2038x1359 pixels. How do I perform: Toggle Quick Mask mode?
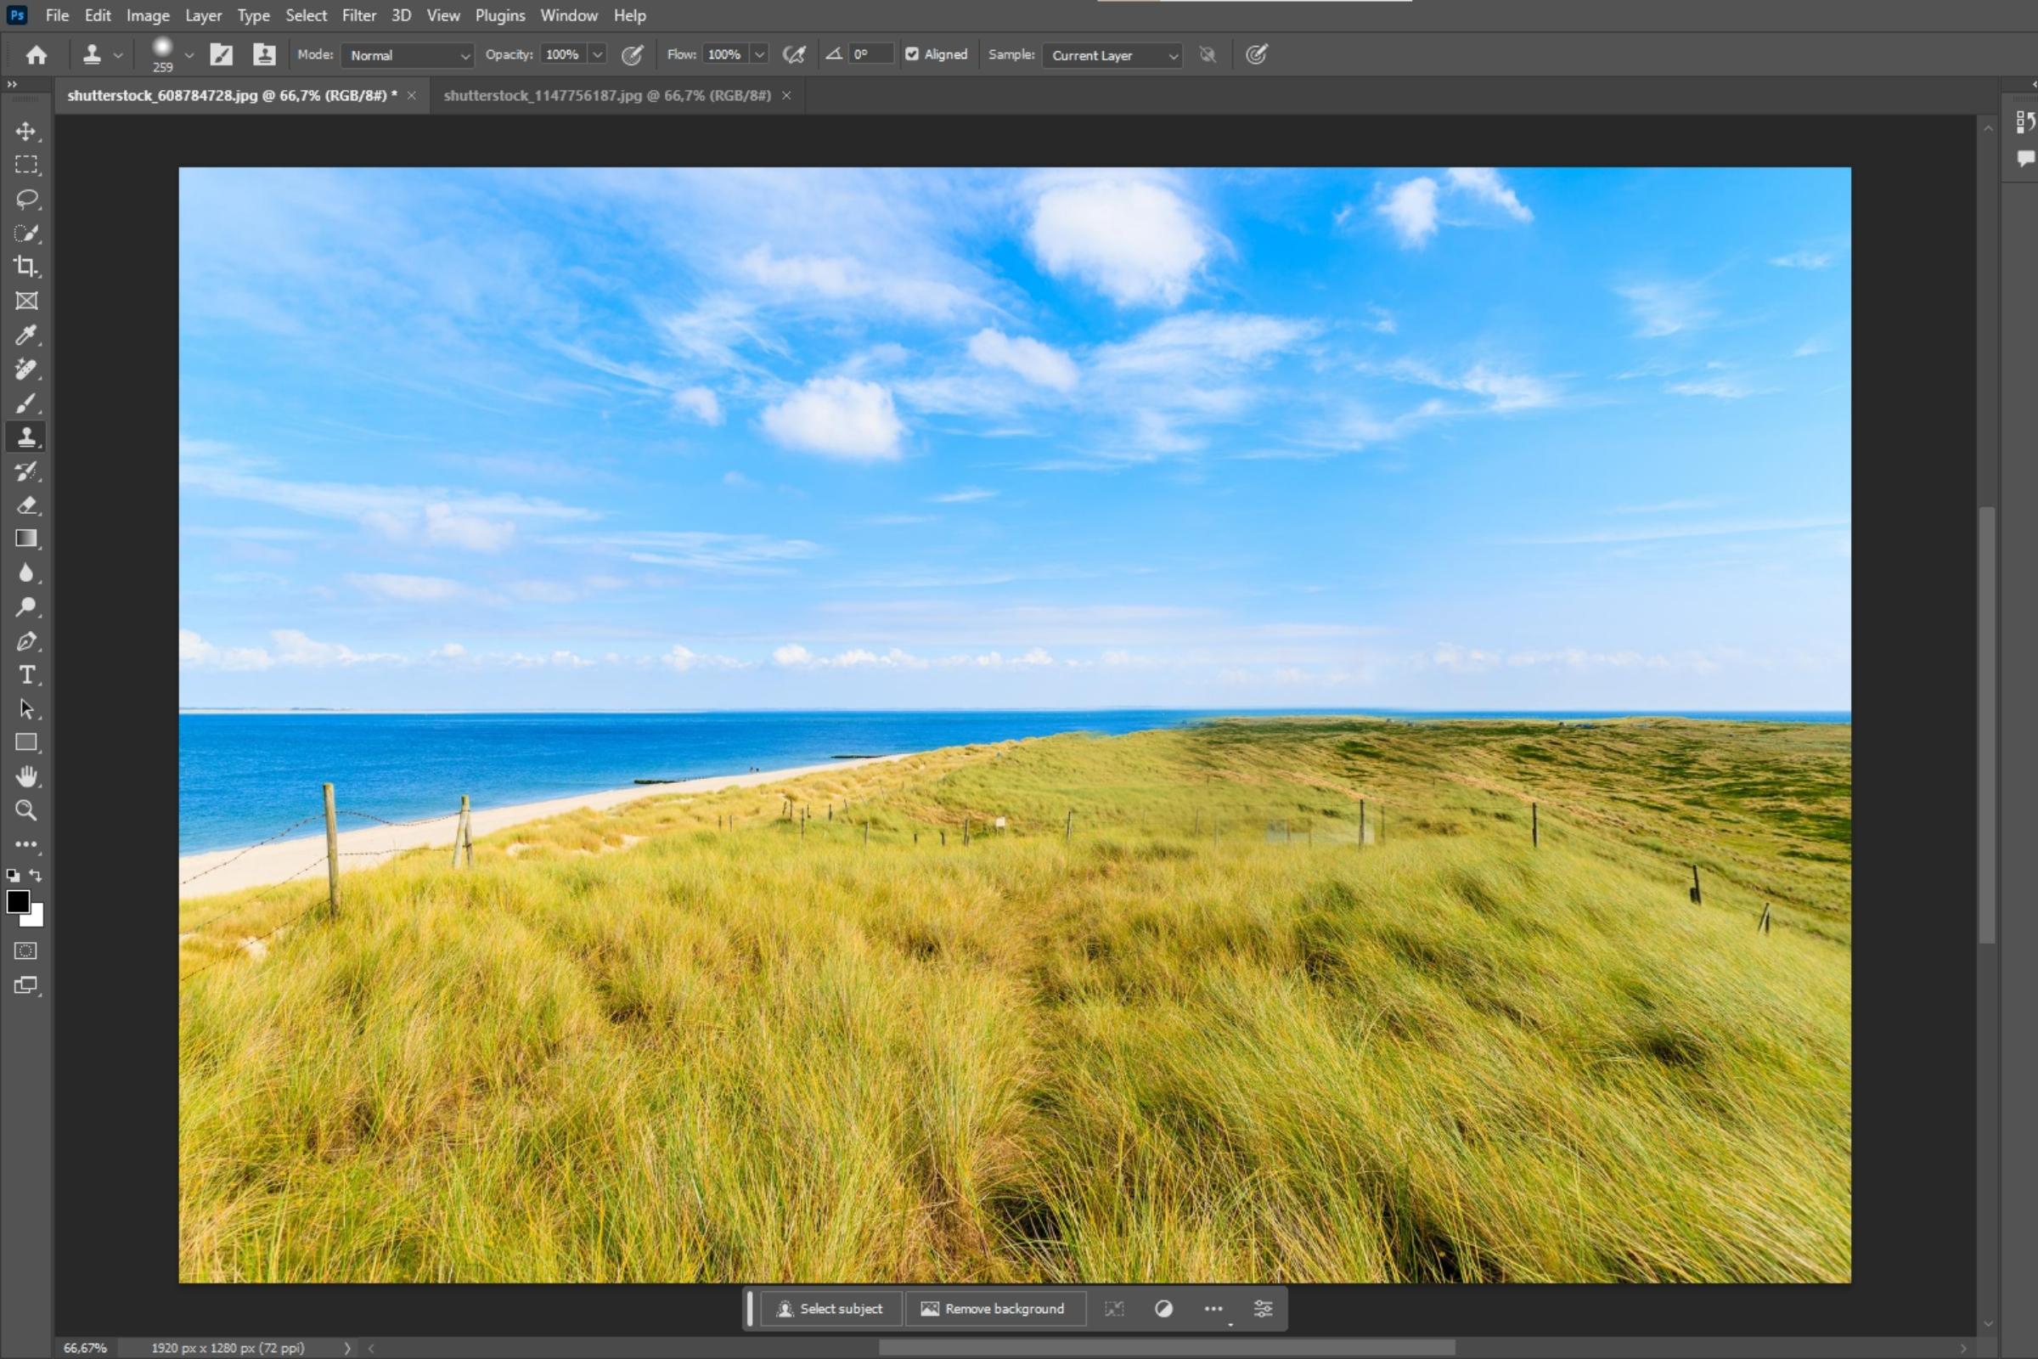pos(26,951)
